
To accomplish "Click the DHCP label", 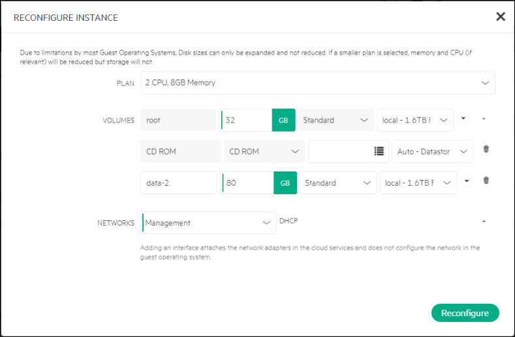I will tap(289, 221).
